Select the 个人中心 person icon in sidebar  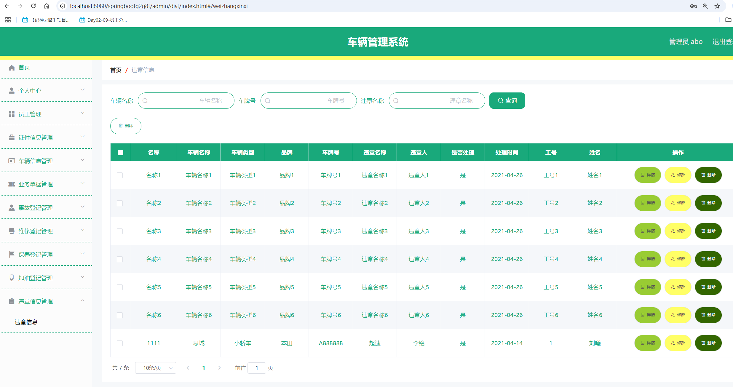[12, 90]
